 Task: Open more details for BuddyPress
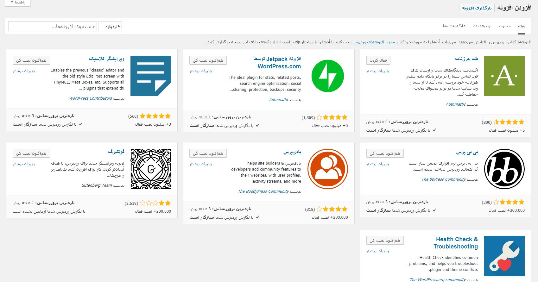click(x=201, y=164)
